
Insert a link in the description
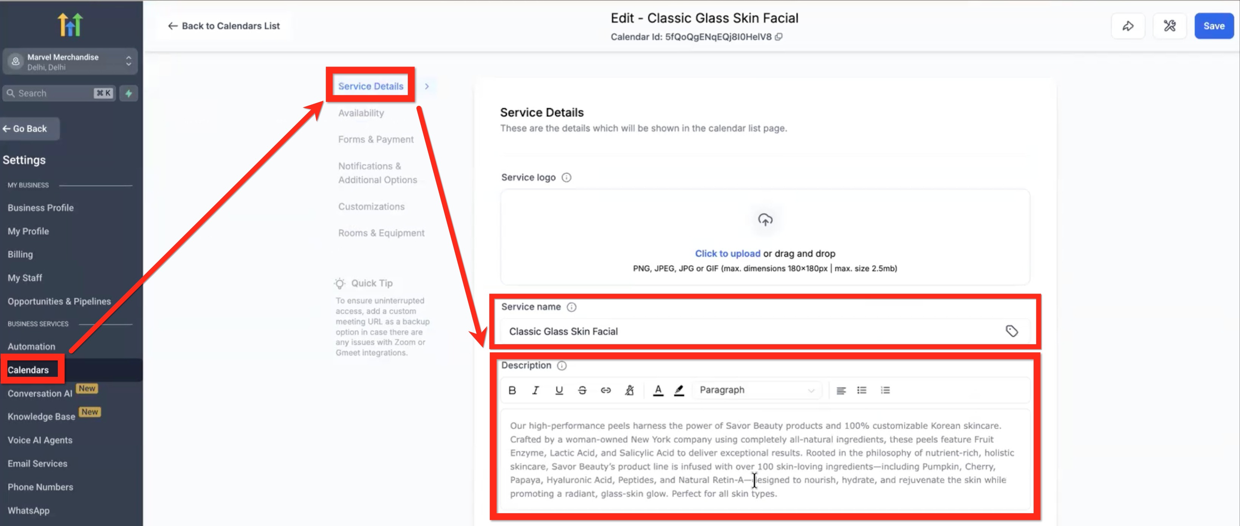(605, 390)
